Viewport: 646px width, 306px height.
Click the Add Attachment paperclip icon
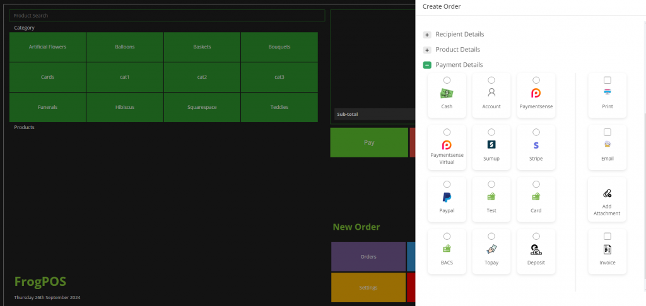607,193
